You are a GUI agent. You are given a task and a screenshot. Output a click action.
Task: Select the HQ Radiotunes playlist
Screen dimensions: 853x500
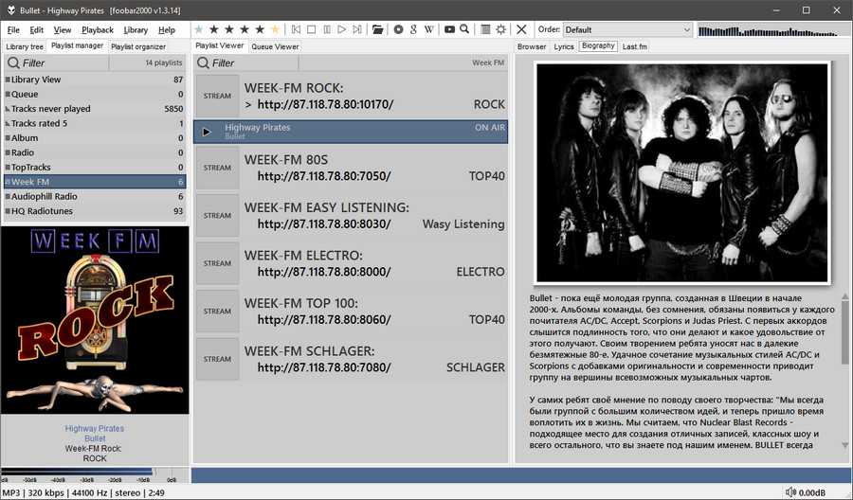(x=93, y=211)
